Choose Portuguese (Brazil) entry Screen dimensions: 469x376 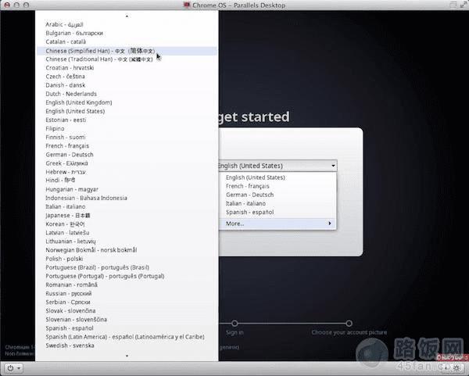127,267
